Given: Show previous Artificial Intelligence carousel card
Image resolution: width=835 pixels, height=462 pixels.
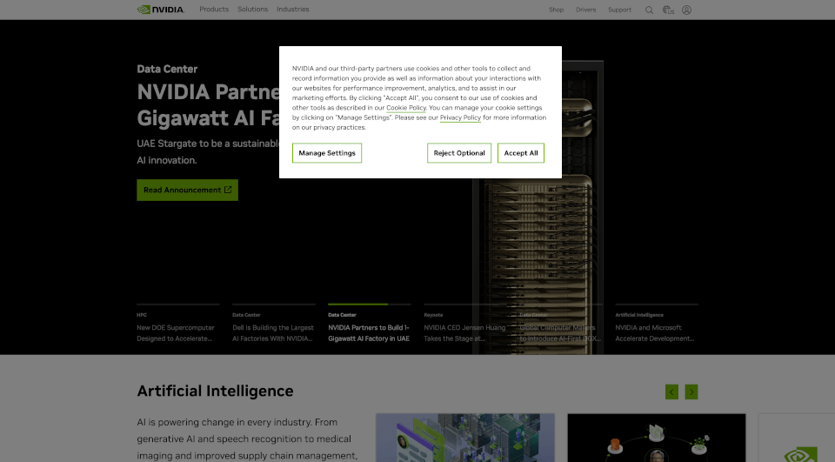Looking at the screenshot, I should click(x=672, y=392).
